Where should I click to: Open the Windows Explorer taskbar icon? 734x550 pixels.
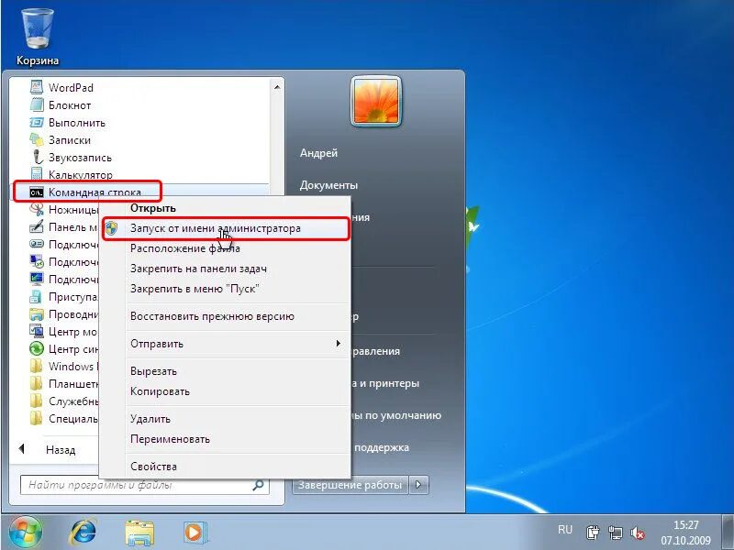(139, 533)
